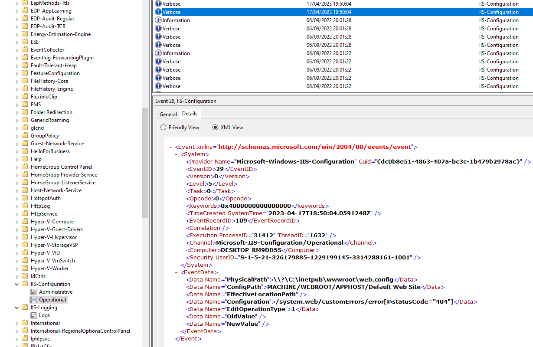Click the FileHistory-Core folder icon
Viewport: 533px width, 347px height.
point(25,81)
